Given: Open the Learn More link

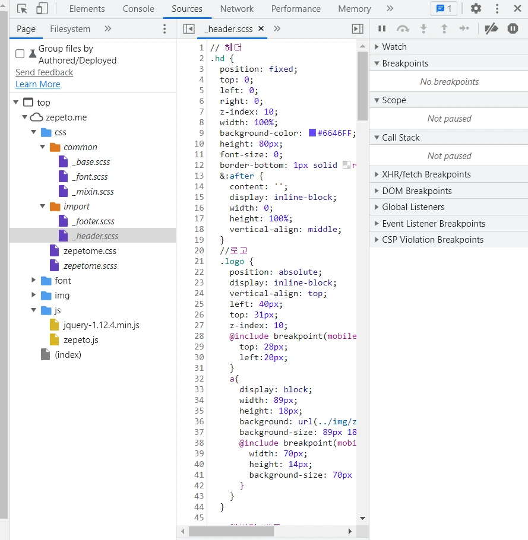Looking at the screenshot, I should tap(38, 84).
